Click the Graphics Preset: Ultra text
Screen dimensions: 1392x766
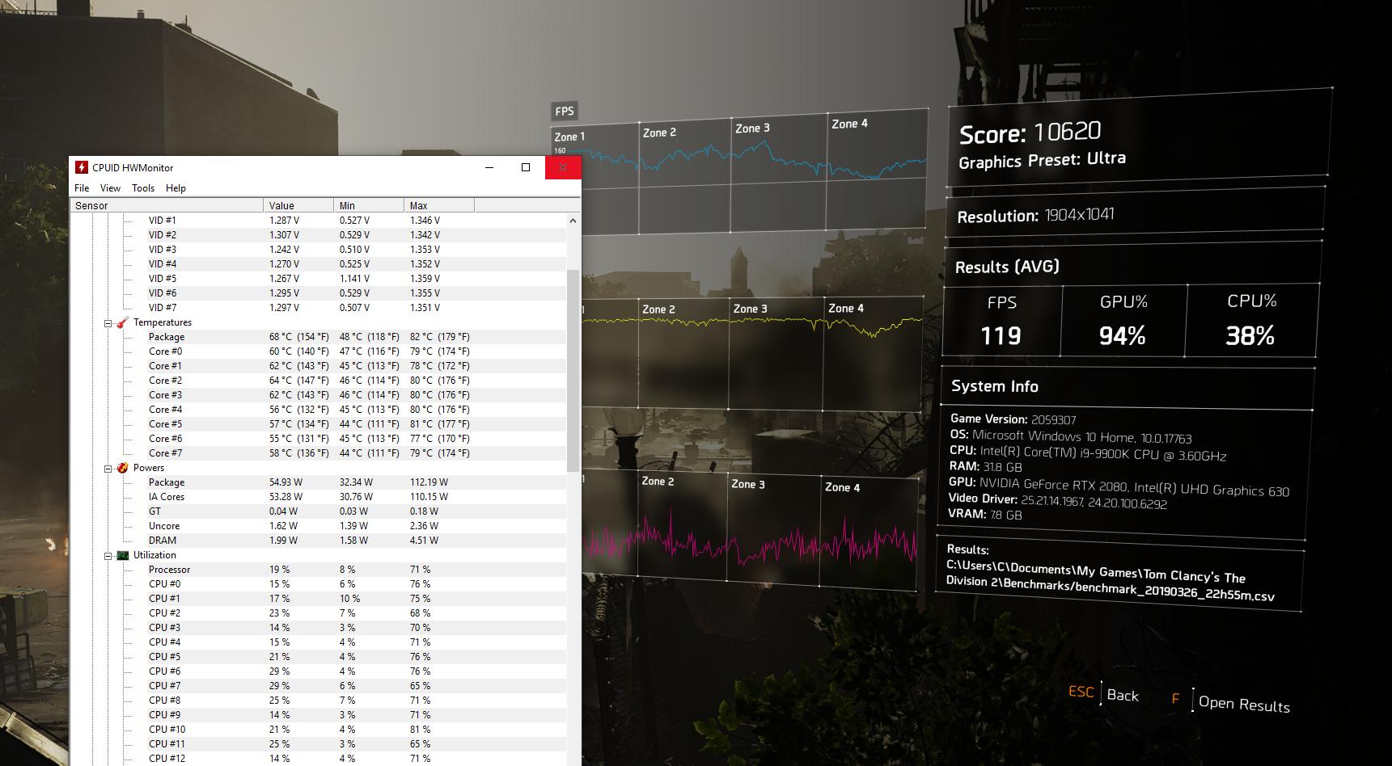click(x=1042, y=160)
